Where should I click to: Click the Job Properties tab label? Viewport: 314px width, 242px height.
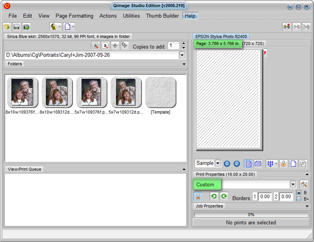(x=209, y=206)
